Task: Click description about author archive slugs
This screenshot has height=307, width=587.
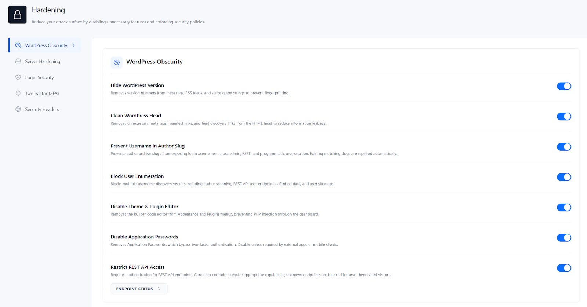Action: (254, 154)
